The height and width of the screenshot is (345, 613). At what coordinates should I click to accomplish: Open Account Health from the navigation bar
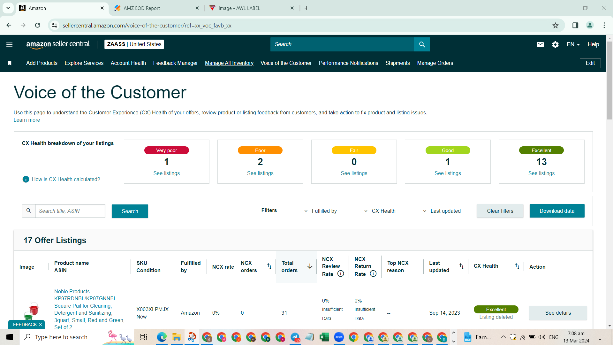click(x=128, y=63)
